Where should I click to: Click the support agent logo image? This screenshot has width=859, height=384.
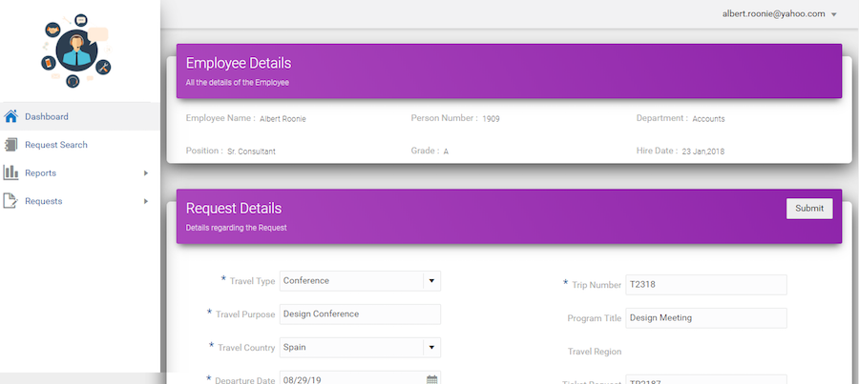coord(76,51)
